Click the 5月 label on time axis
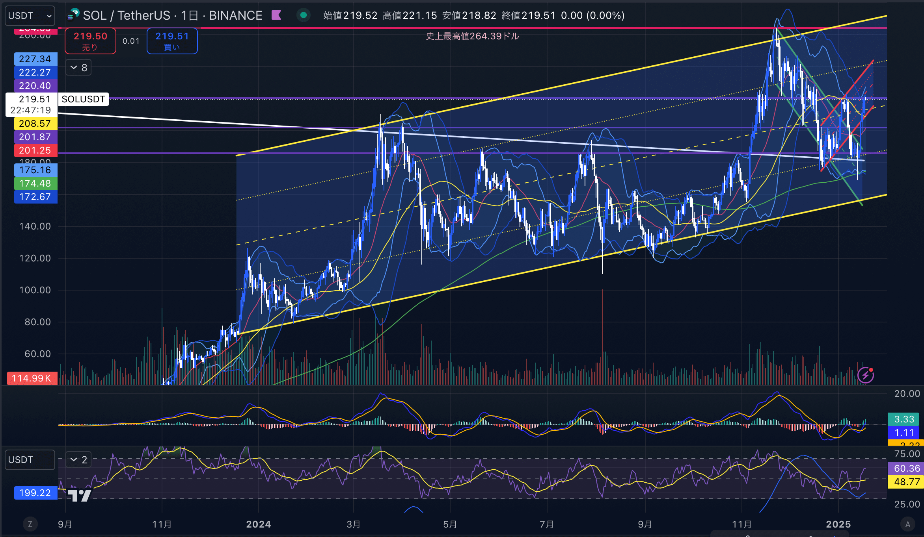 pyautogui.click(x=450, y=524)
